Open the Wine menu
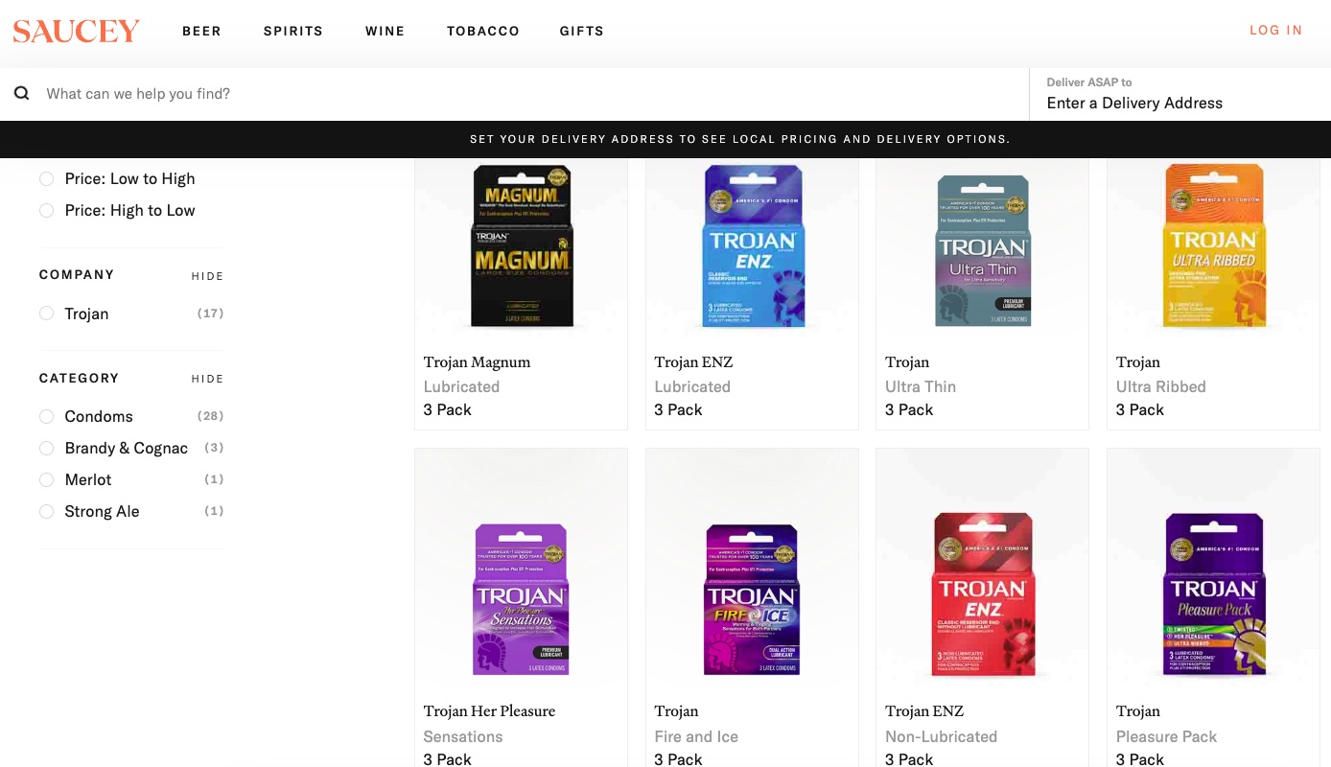Screen dimensions: 1331x767 [x=385, y=31]
